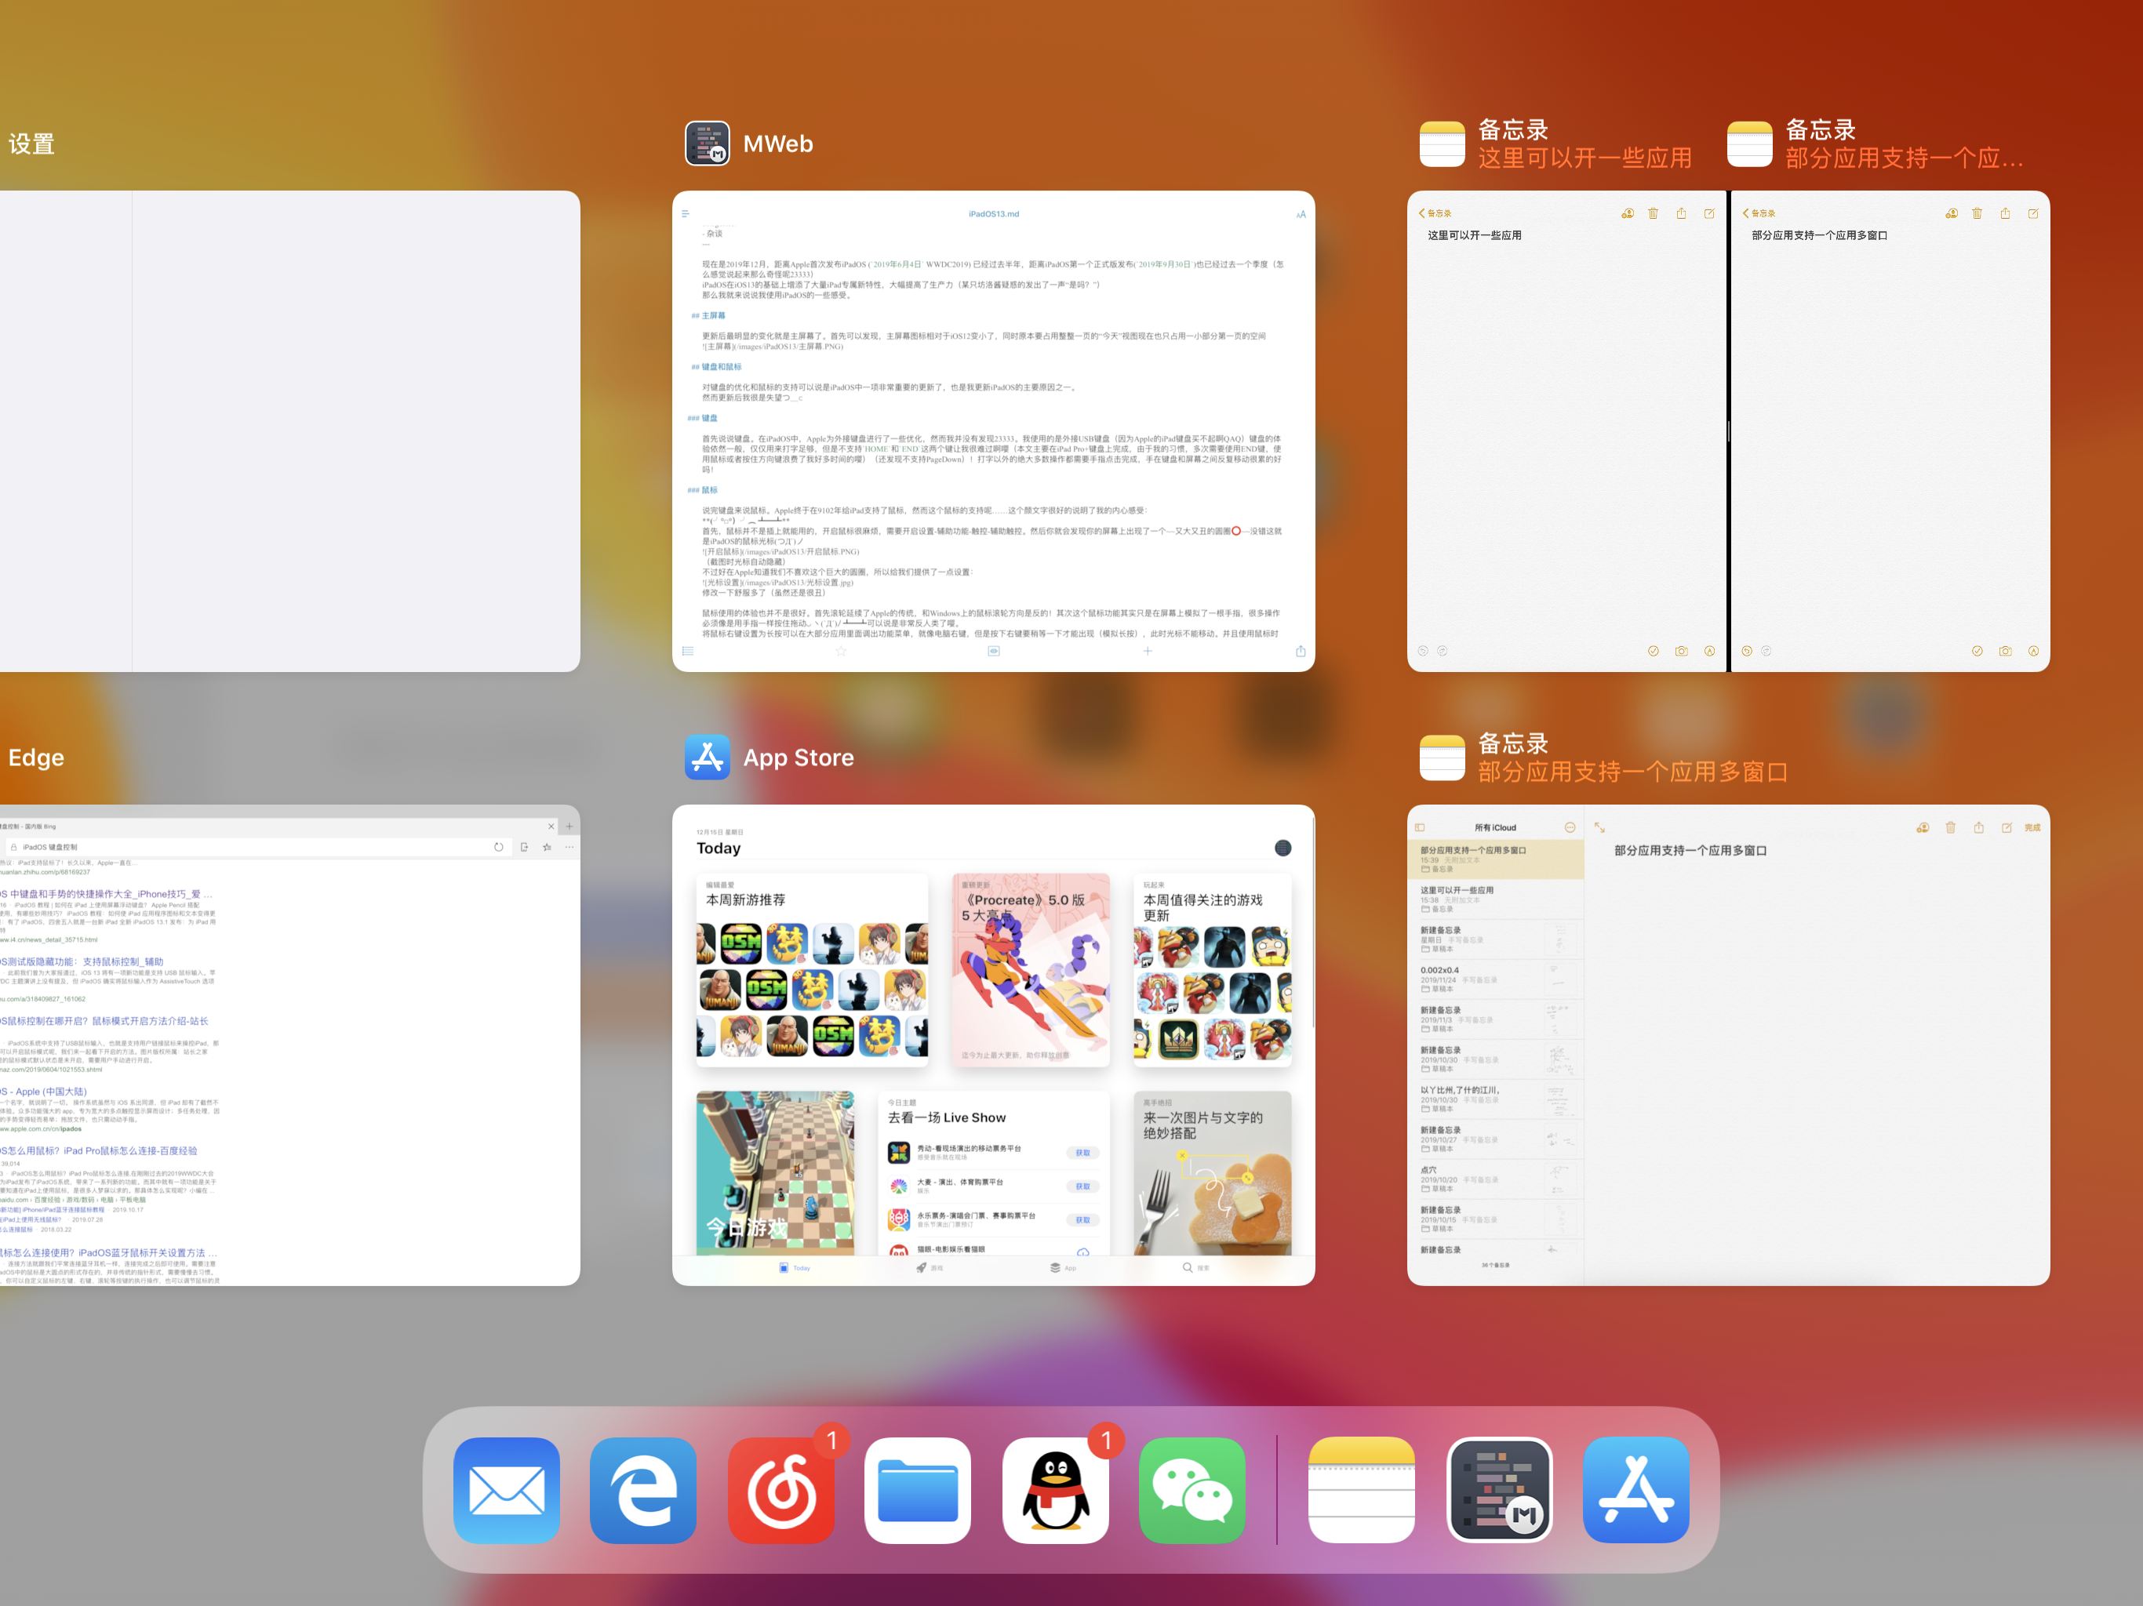Select the MWeb iPadOS13.md window card
The height and width of the screenshot is (1606, 2143).
[x=993, y=431]
